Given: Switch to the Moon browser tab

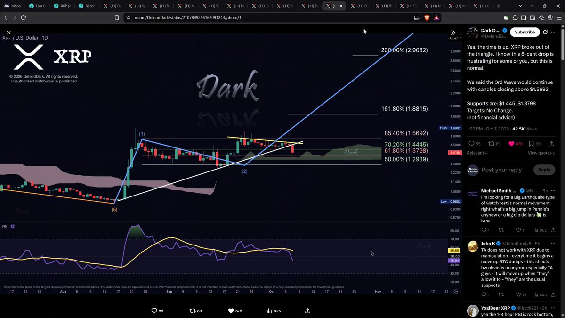Looking at the screenshot, I should [x=14, y=6].
